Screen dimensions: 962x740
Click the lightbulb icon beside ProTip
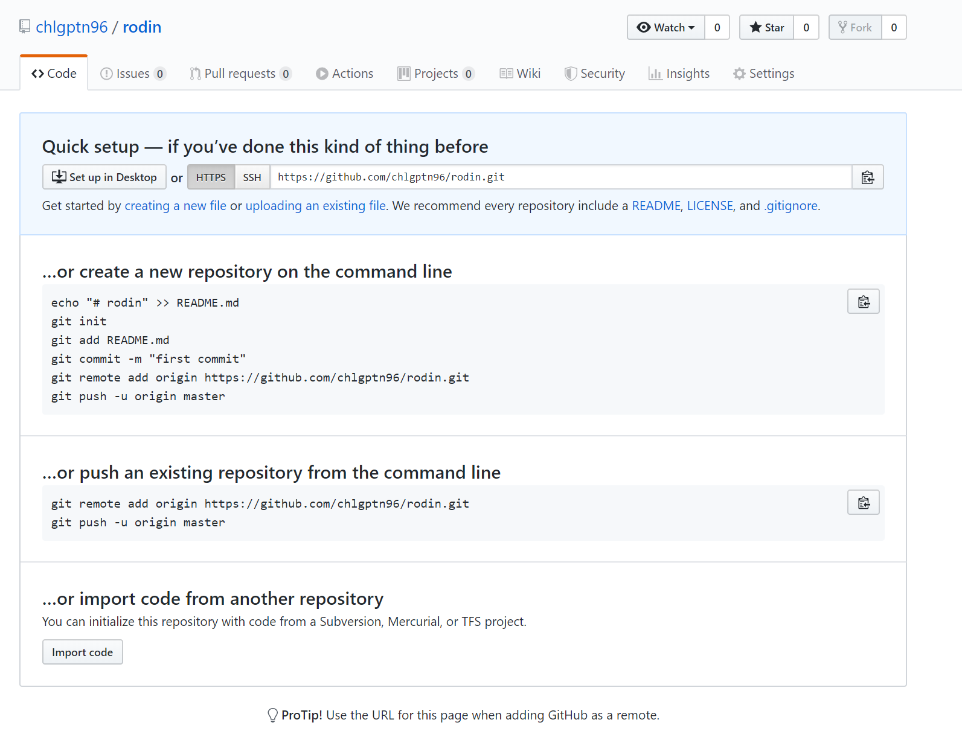(x=272, y=715)
